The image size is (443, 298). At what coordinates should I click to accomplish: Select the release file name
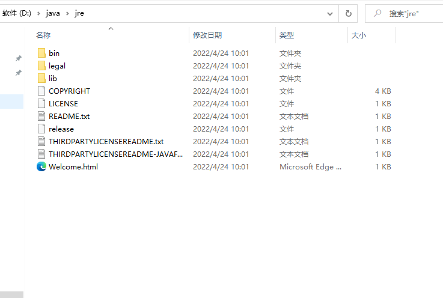(61, 129)
